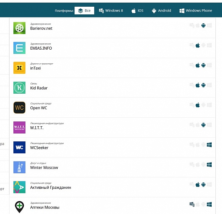Click Пешеходная инфраструктура category above W.I.T.T.
222x214 pixels.
pyautogui.click(x=47, y=123)
